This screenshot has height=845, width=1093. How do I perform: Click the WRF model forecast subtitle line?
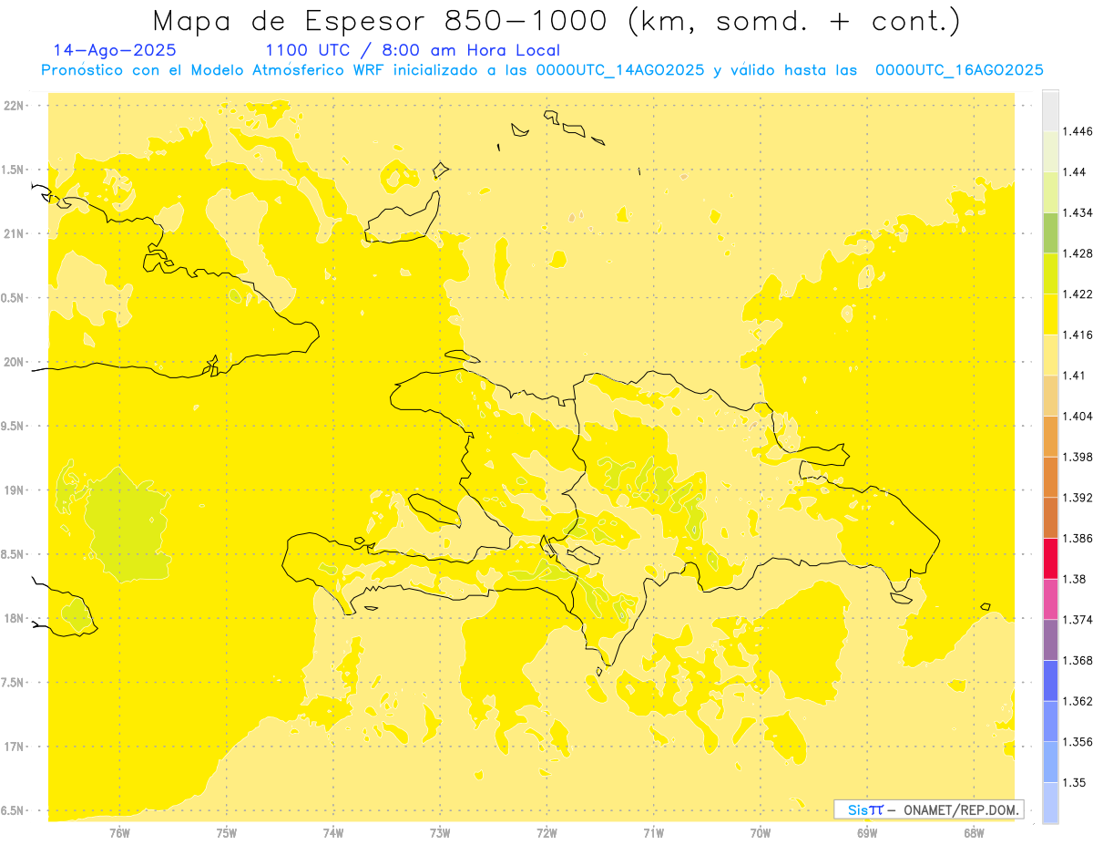coord(542,70)
